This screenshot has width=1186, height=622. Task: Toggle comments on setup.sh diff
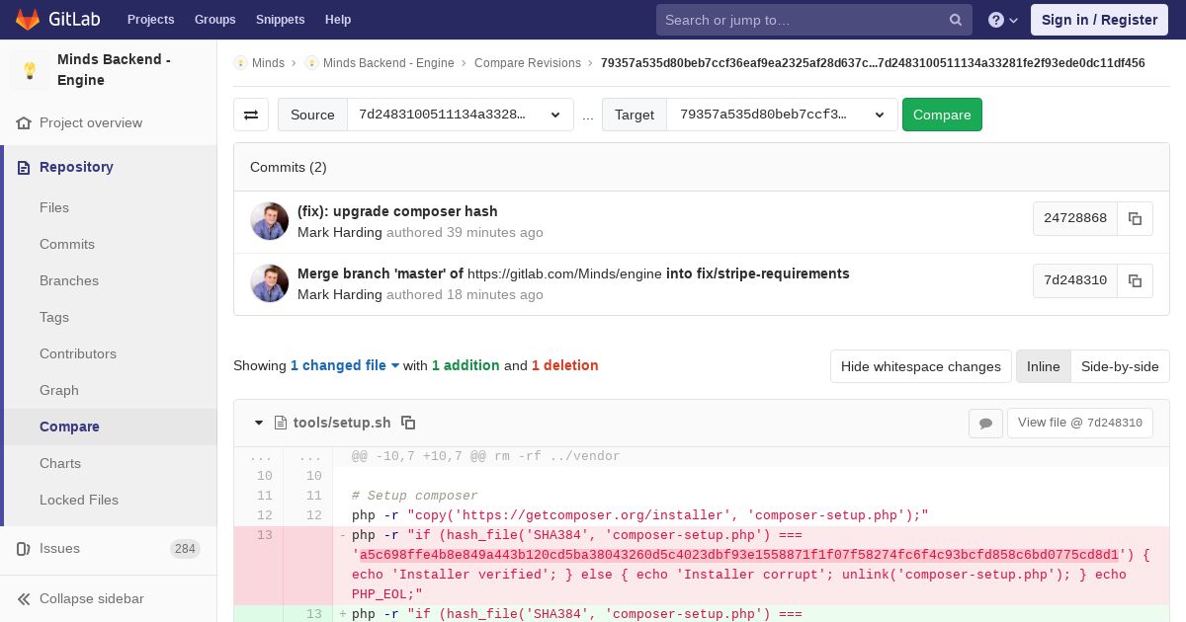click(985, 423)
